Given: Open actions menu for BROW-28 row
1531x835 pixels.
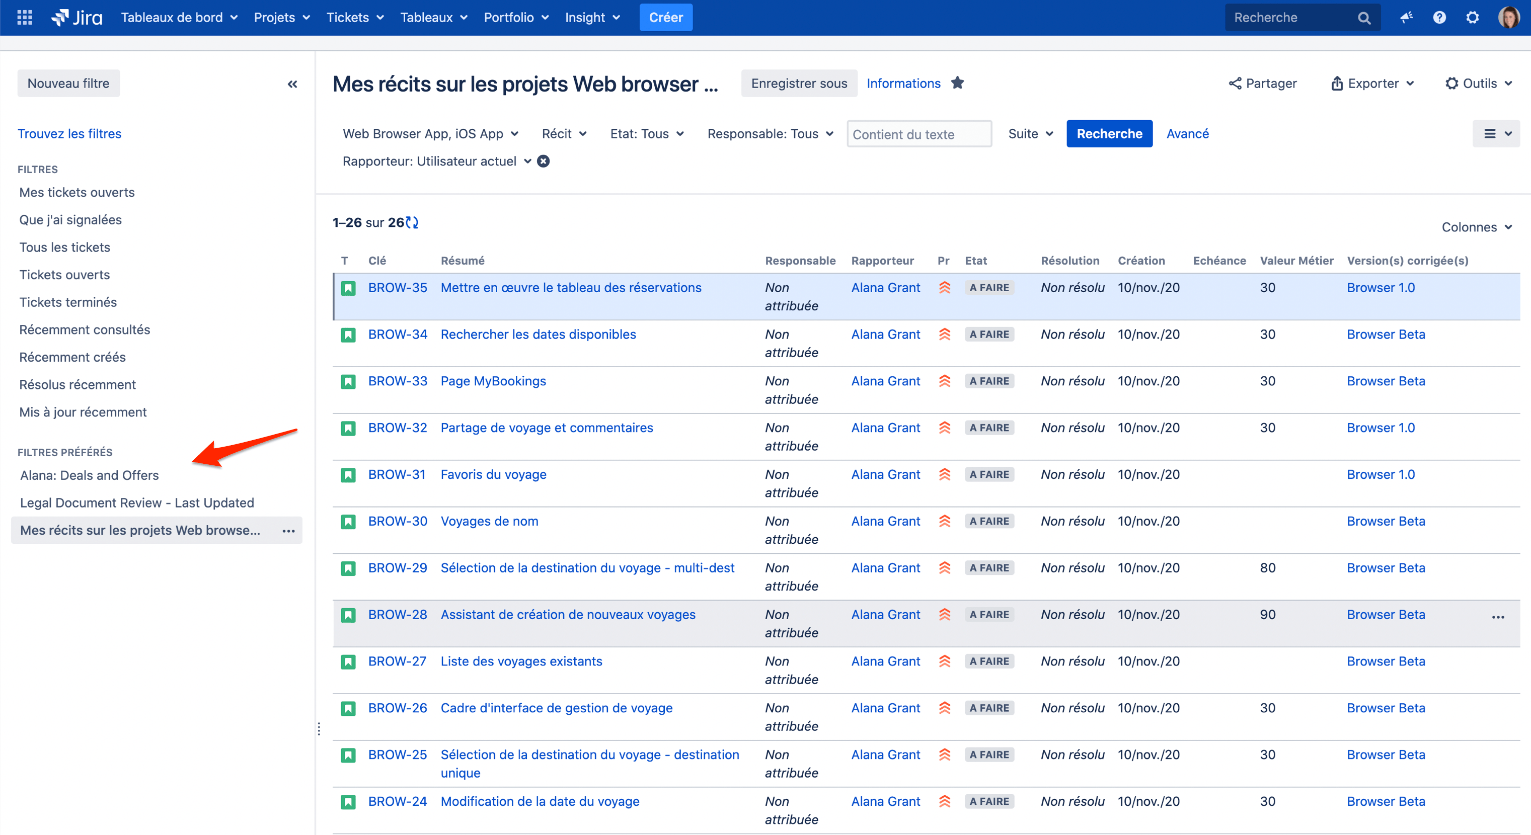Looking at the screenshot, I should point(1498,617).
